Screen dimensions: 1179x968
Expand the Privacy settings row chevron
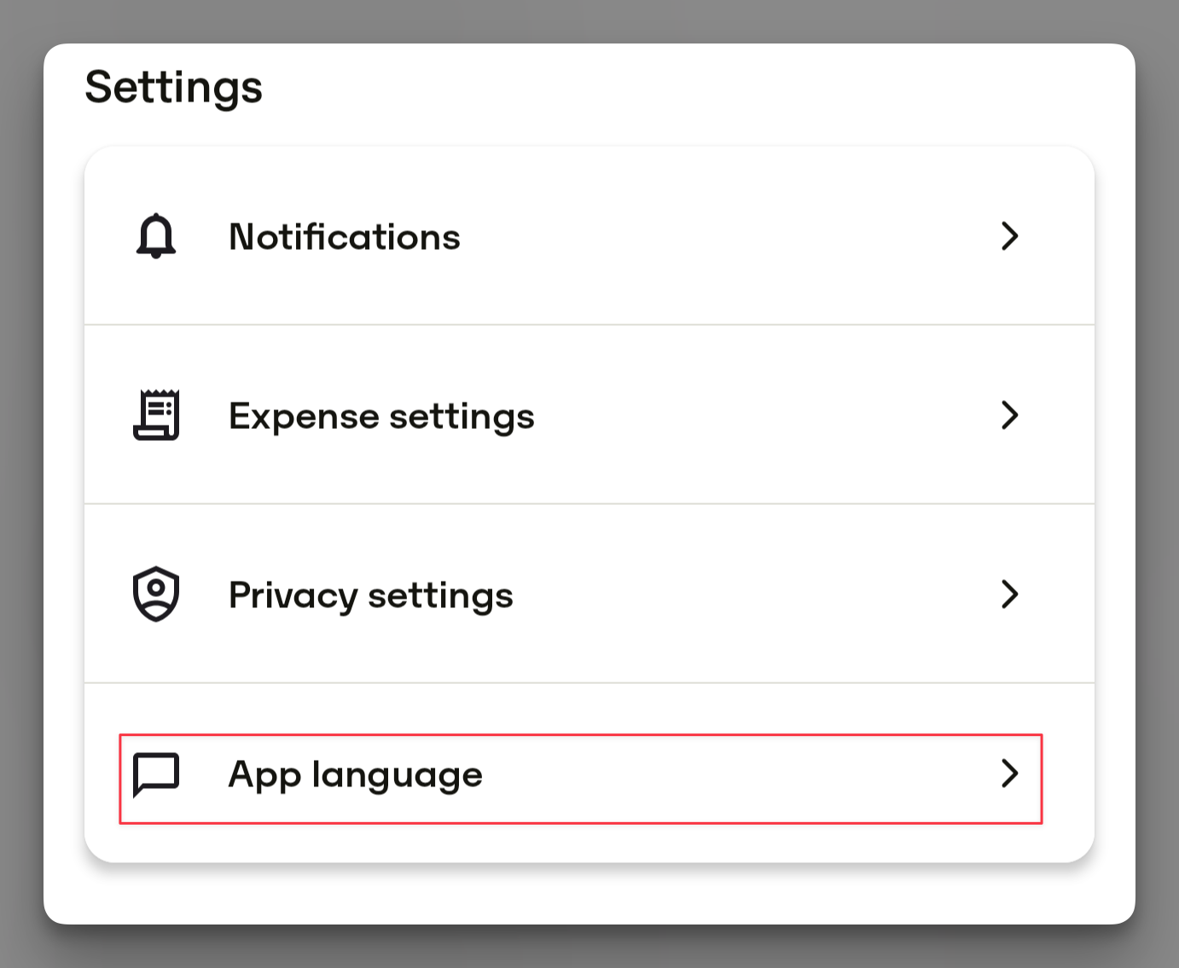point(1010,594)
